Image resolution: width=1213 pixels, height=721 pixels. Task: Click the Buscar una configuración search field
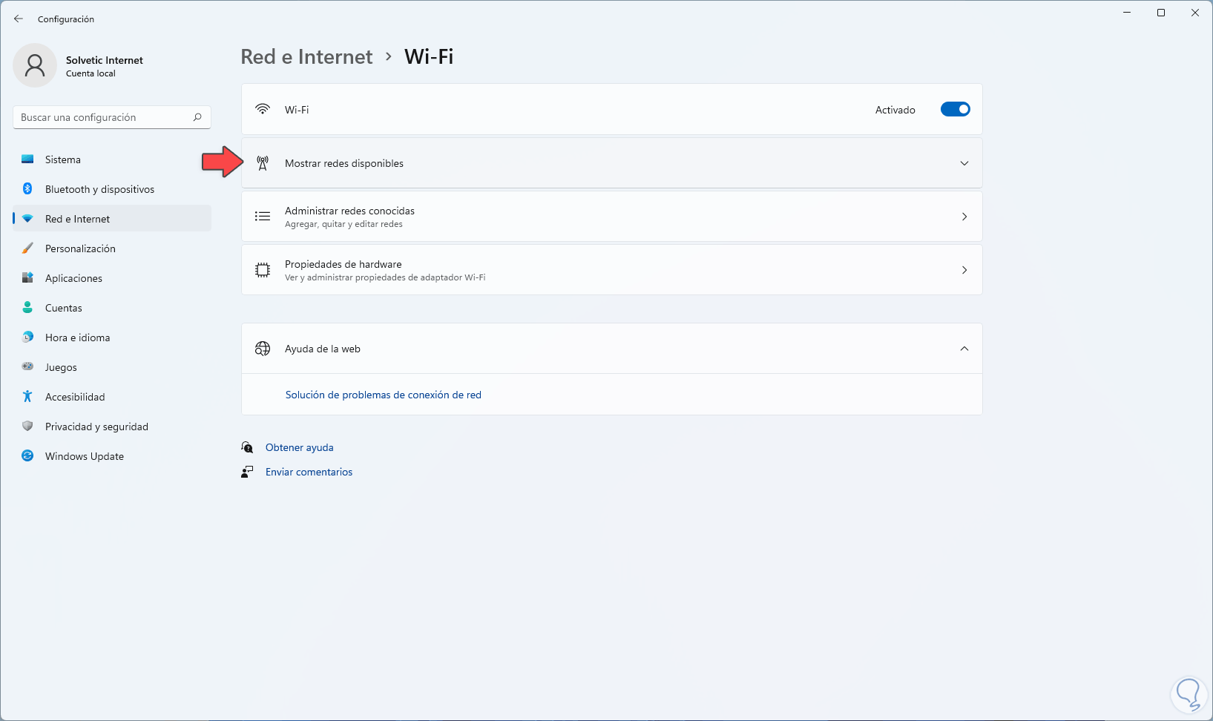click(104, 117)
